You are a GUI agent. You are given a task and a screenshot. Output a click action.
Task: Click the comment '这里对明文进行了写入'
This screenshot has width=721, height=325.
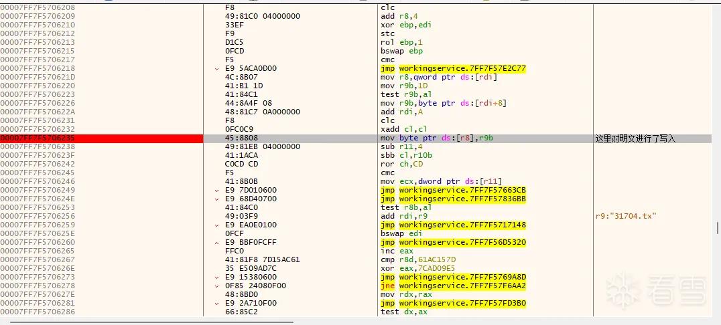(x=635, y=138)
